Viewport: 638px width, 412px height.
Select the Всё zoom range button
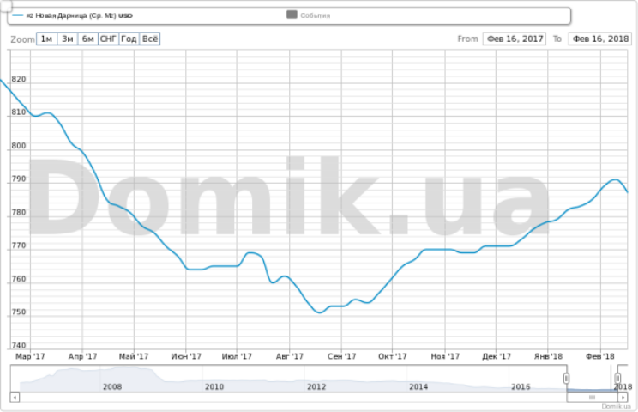(150, 39)
